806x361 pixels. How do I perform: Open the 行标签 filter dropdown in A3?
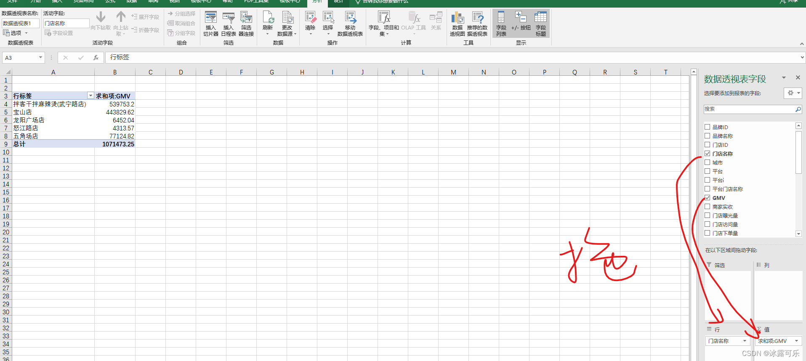[x=90, y=96]
